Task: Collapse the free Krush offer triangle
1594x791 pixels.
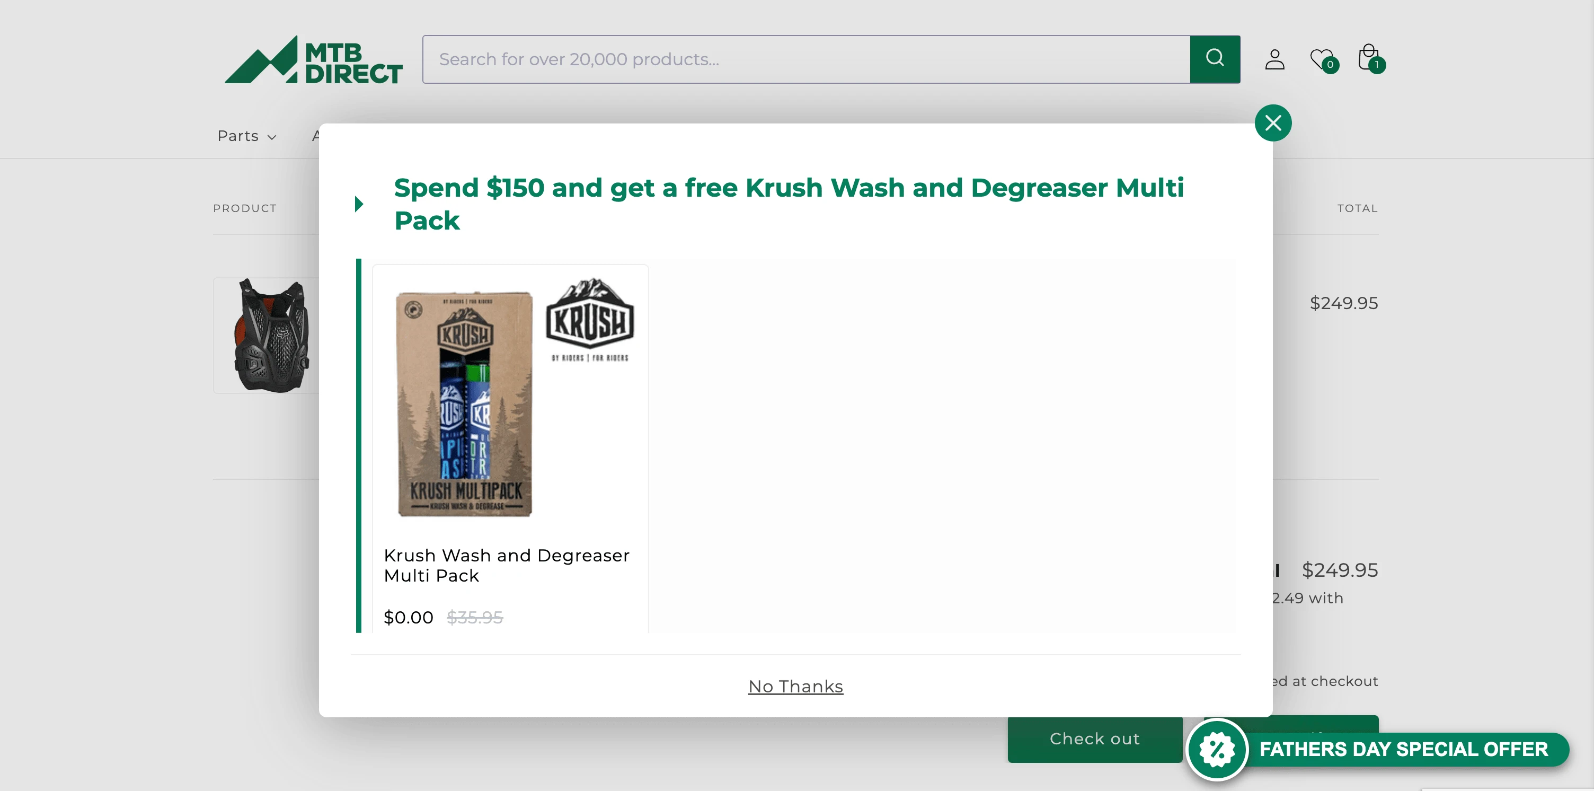Action: [359, 204]
